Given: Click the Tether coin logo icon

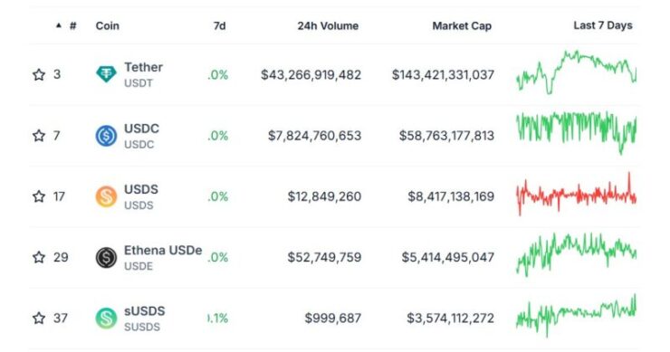Looking at the screenshot, I should click(x=106, y=75).
